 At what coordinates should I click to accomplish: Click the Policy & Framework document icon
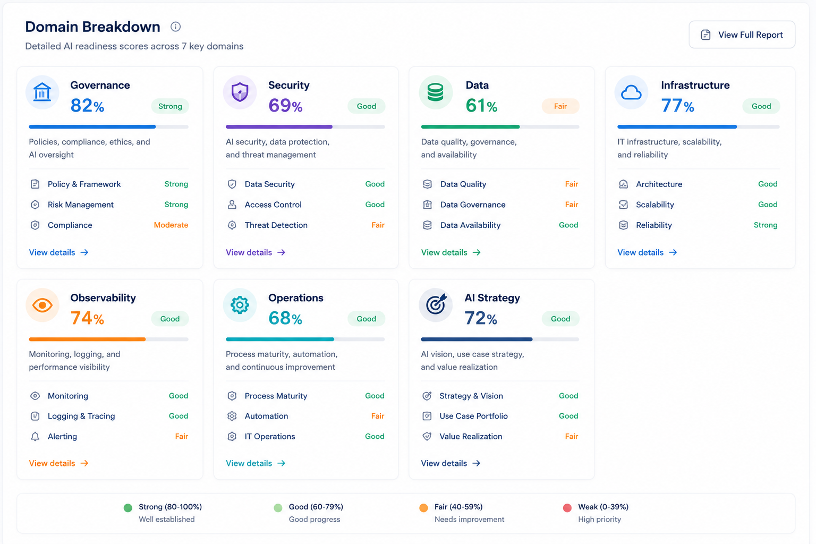[x=35, y=184]
